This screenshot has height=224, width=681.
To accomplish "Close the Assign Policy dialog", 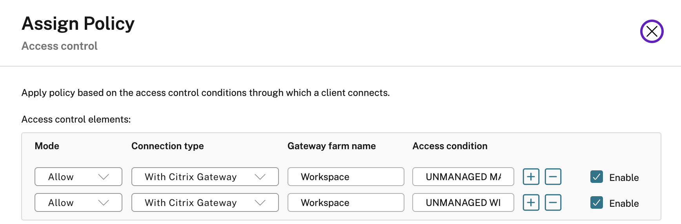I will (x=652, y=31).
